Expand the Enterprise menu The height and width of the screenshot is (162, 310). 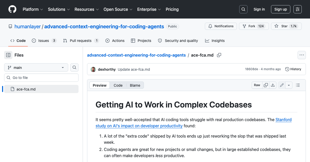[x=149, y=9]
